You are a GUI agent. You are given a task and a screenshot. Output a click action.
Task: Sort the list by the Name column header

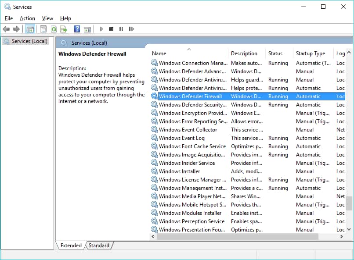pos(189,53)
